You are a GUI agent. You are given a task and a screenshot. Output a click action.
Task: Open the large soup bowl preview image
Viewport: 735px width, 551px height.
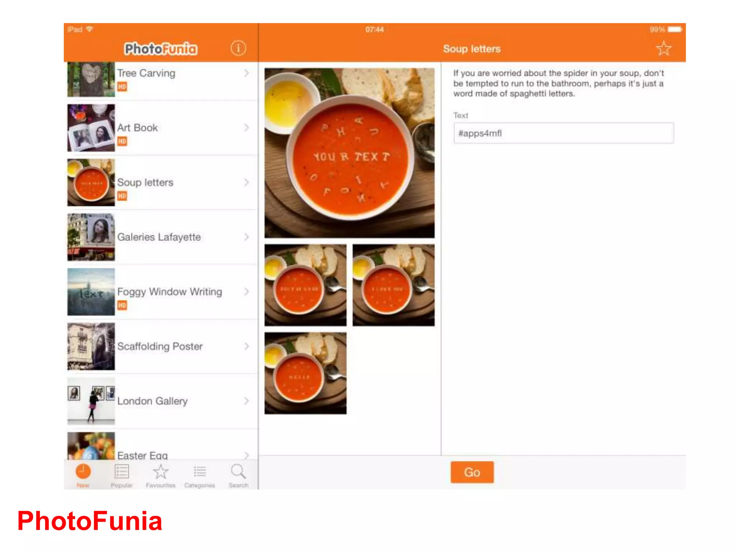349,153
